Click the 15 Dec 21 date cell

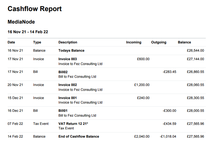click(15, 98)
